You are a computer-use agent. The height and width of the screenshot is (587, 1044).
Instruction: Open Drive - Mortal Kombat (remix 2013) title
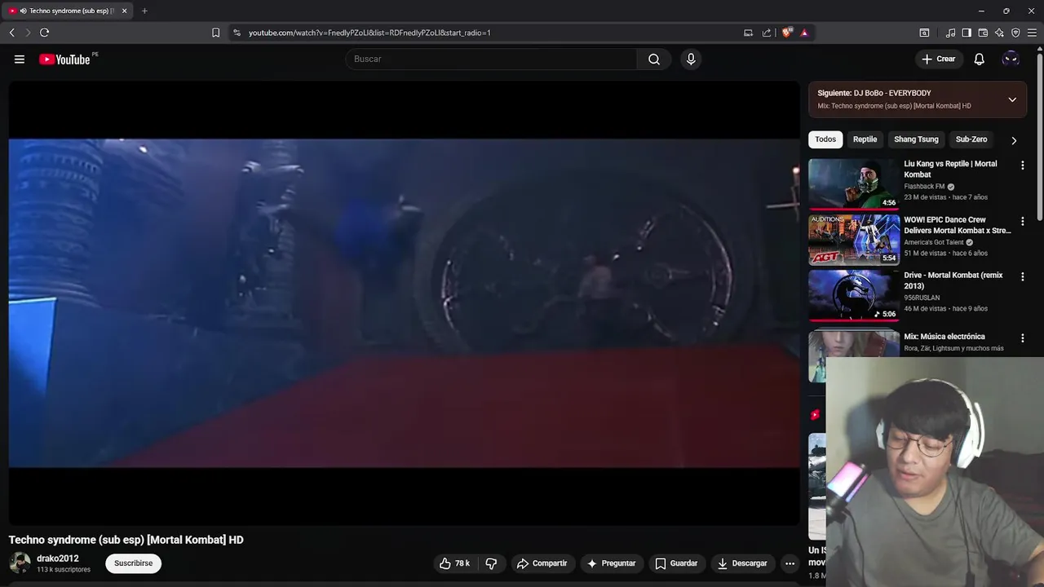(953, 280)
